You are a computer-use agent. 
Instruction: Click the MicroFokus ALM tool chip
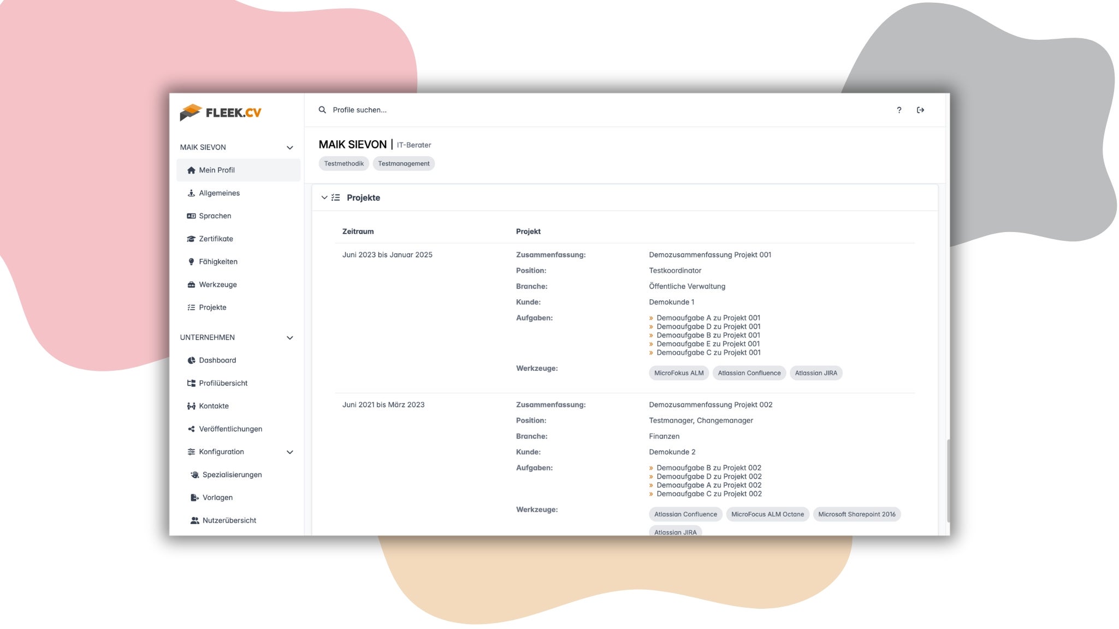click(678, 373)
